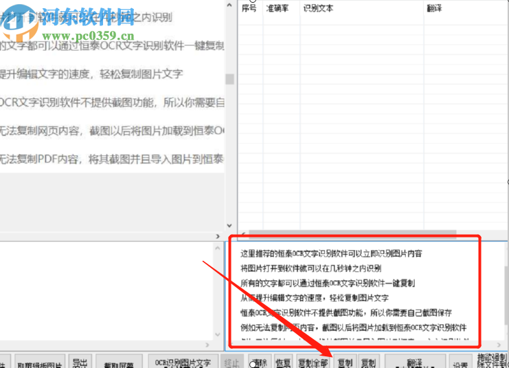Click recognized line starting 例如无法复制
The height and width of the screenshot is (368, 509).
(x=354, y=327)
